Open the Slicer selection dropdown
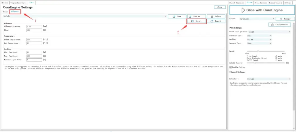Screen dimensions: 296x132 tap(257, 19)
